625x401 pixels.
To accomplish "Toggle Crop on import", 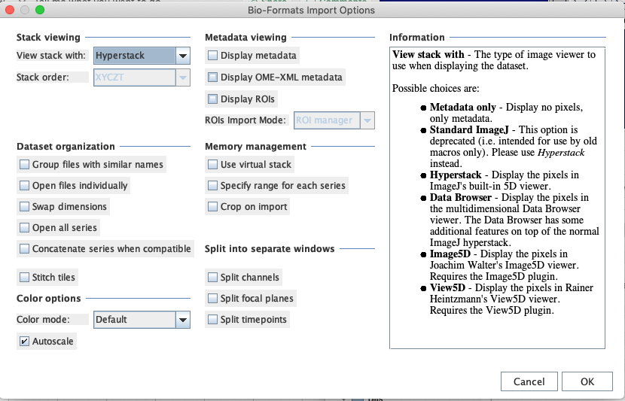I will (x=213, y=206).
